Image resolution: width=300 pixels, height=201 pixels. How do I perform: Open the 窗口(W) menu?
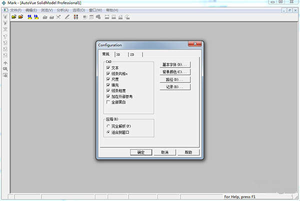point(95,10)
